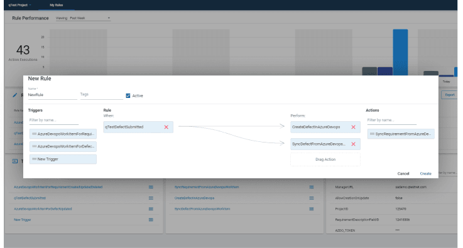The image size is (463, 248).
Task: Select the SyncDefectFromAzureDevops Perform chip
Action: [x=325, y=144]
